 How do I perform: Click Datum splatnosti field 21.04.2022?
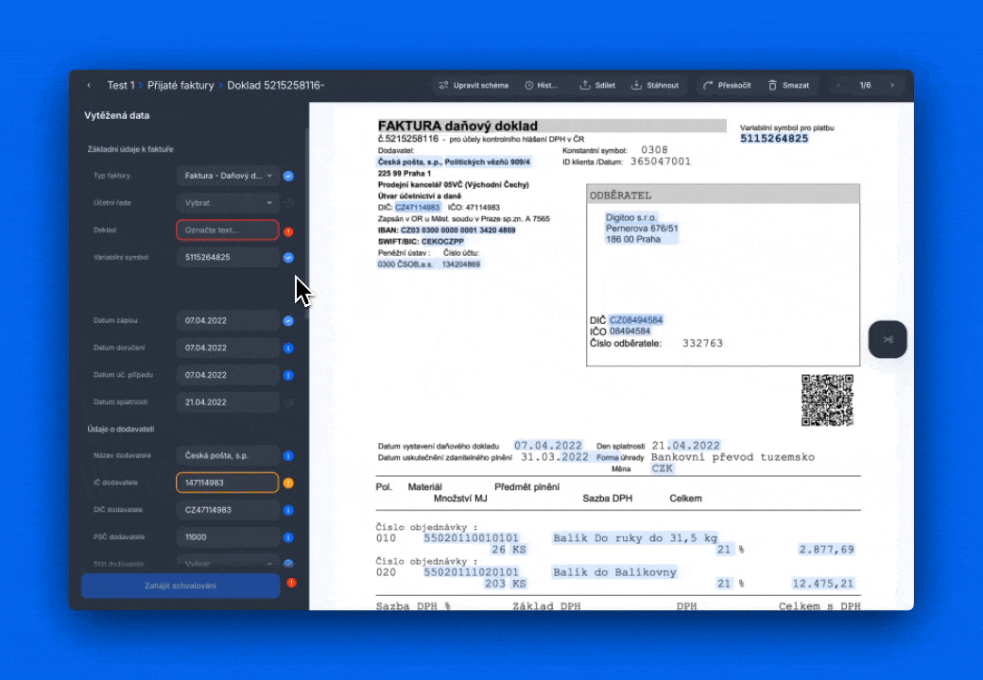(228, 402)
